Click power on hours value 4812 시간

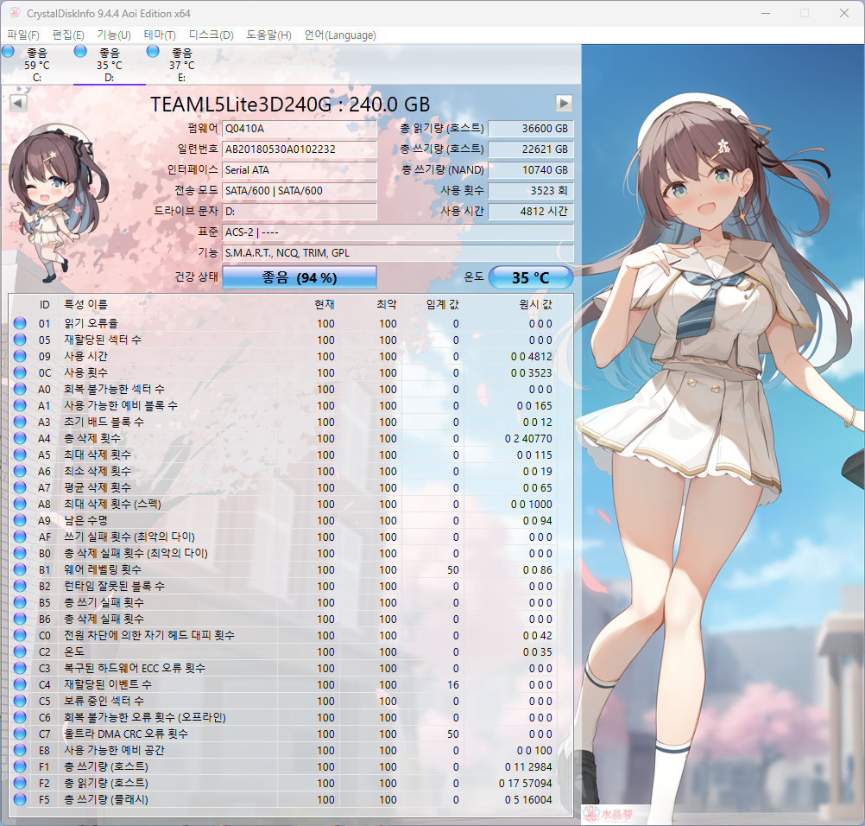531,212
